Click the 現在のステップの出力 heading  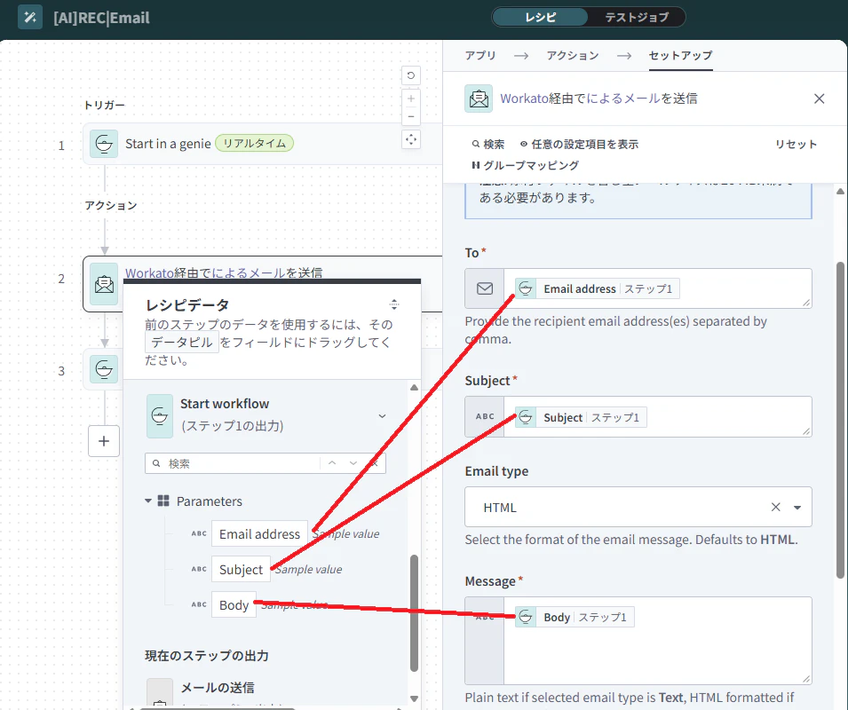[x=207, y=656]
